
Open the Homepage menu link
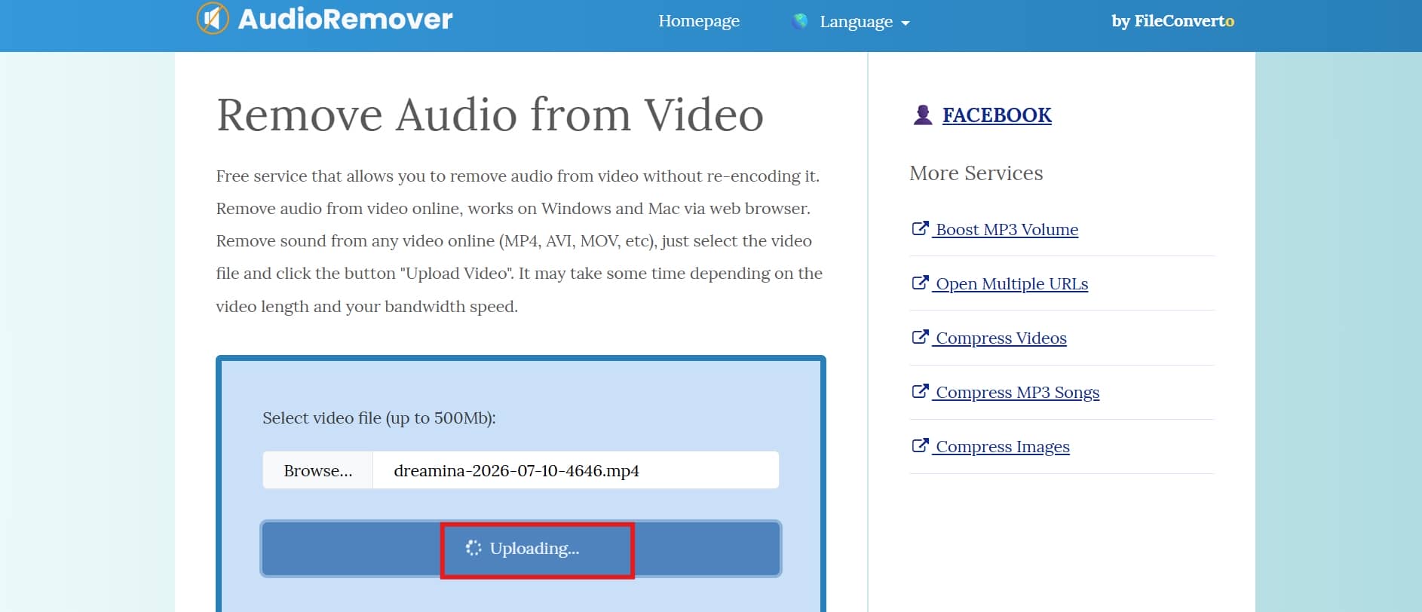(x=699, y=21)
